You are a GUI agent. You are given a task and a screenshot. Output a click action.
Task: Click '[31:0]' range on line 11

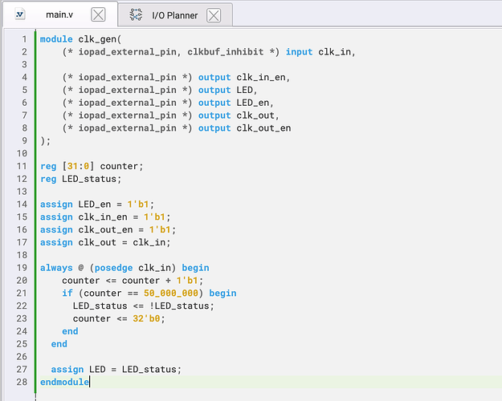[x=78, y=166]
